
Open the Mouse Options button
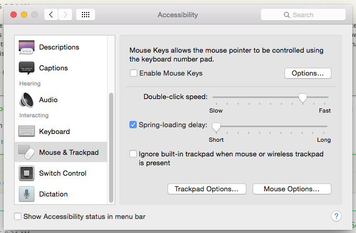tap(291, 189)
